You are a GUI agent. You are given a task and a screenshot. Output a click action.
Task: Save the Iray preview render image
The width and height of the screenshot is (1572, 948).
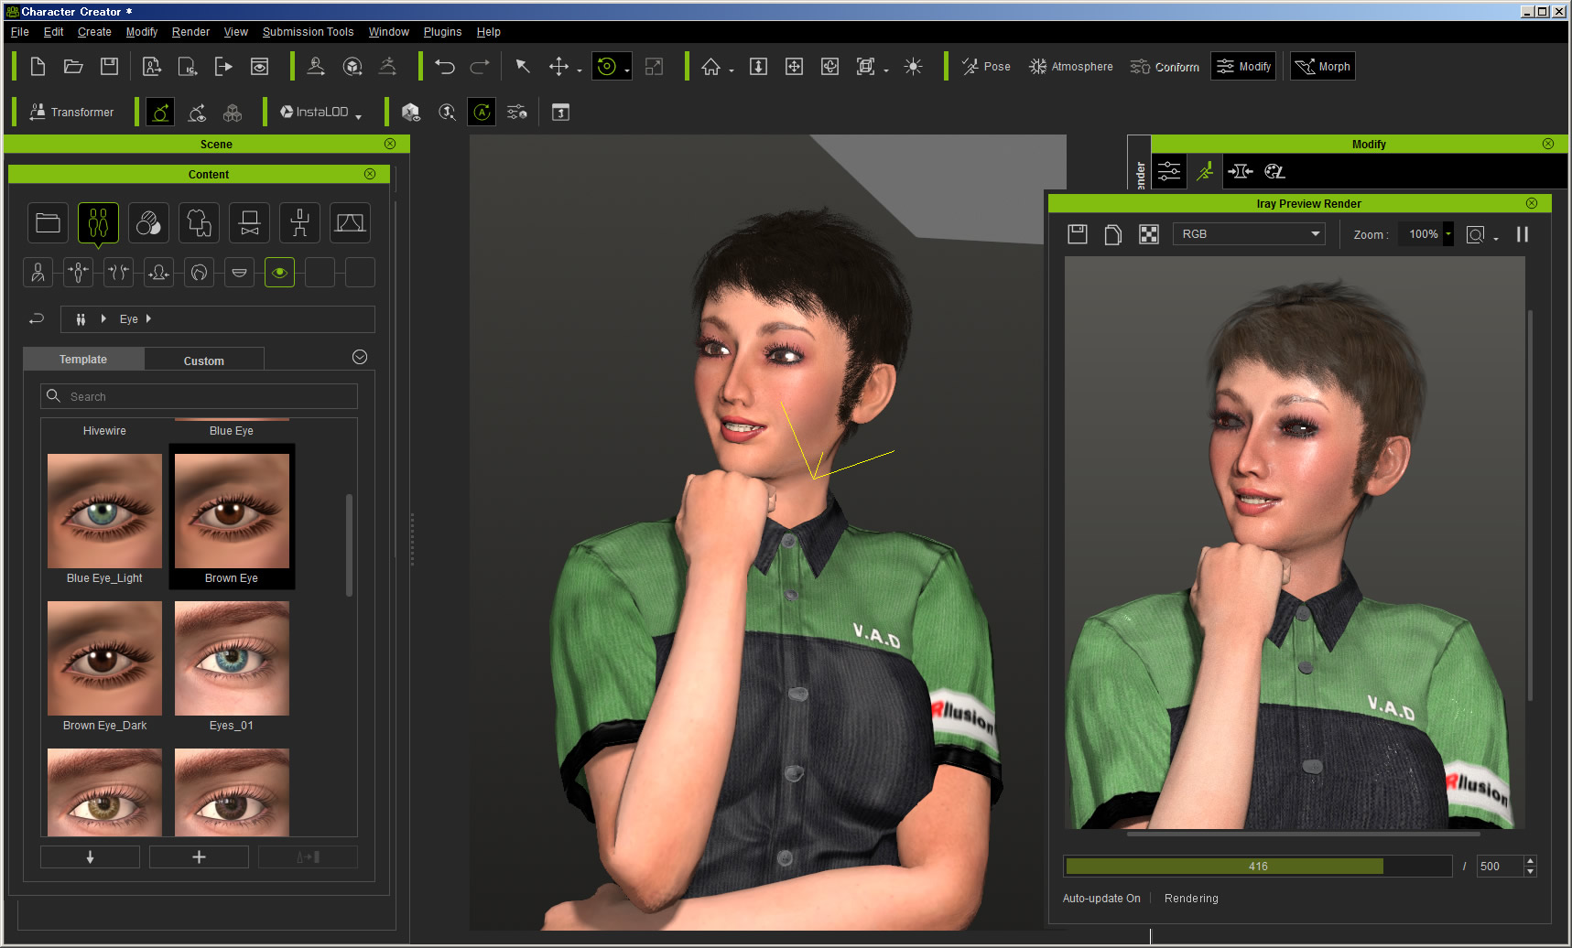pyautogui.click(x=1078, y=234)
